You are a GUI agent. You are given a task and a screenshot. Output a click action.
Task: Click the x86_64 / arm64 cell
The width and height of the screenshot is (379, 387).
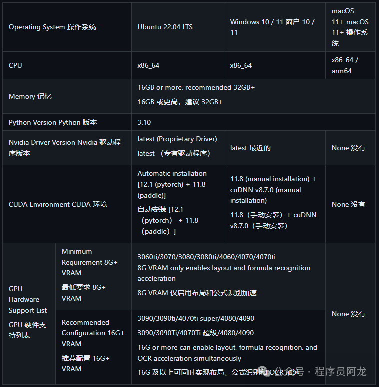(x=345, y=65)
